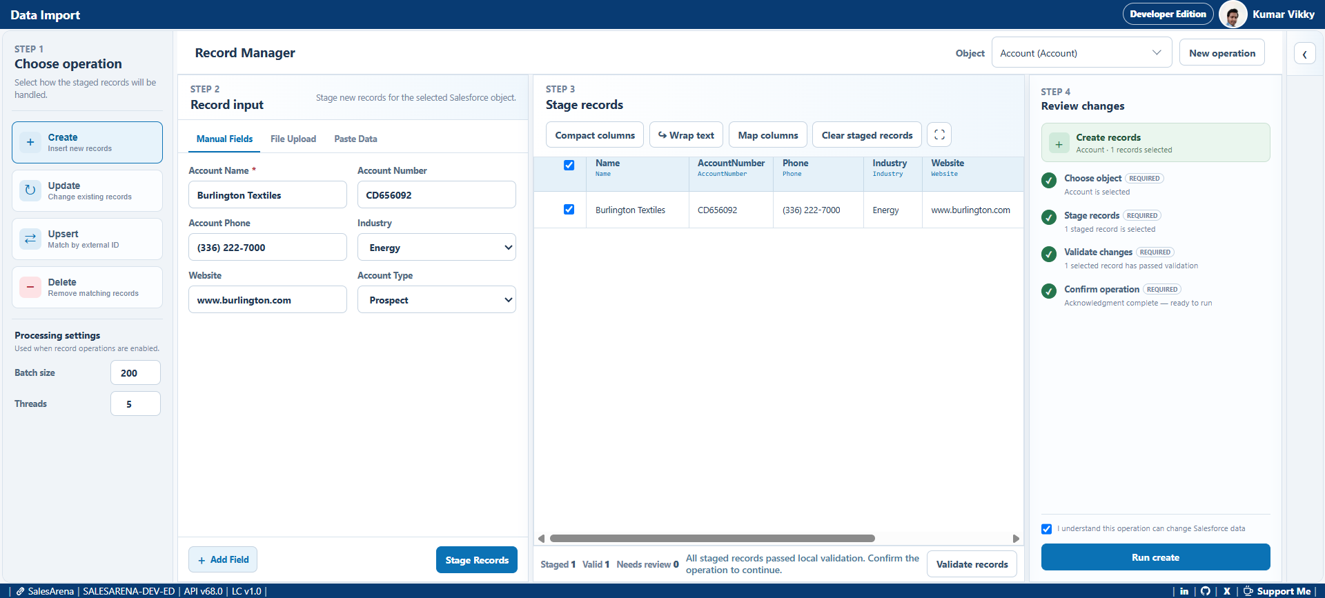Click the green check beside Confirm operation
This screenshot has width=1325, height=598.
[x=1049, y=291]
